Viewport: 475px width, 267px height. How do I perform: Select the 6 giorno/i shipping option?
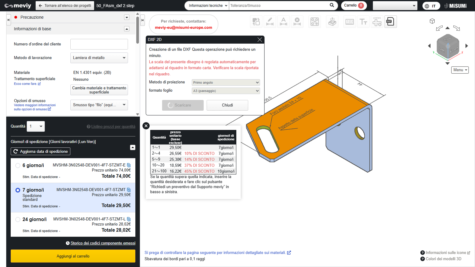[x=18, y=166]
